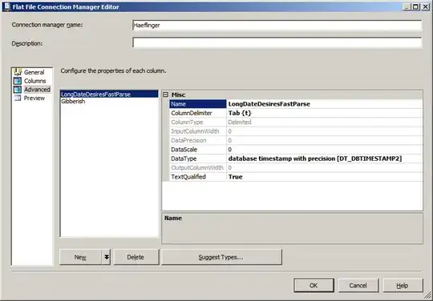Click the Suggest Types button
Image resolution: width=433 pixels, height=301 pixels.
221,257
